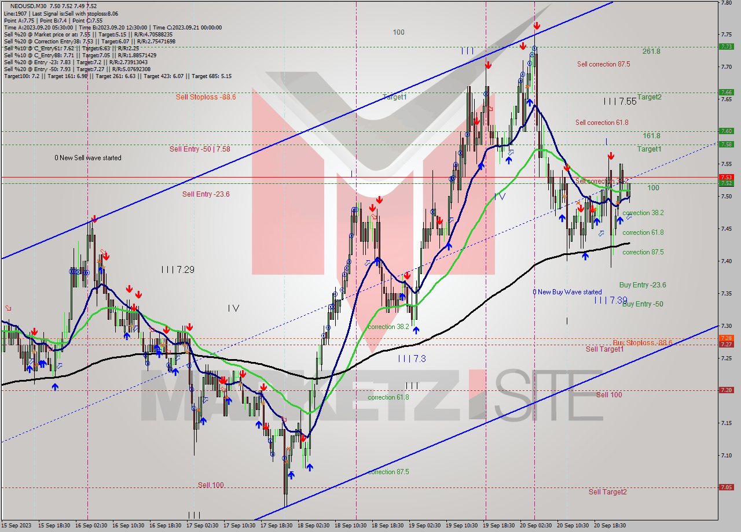741x532 pixels.
Task: Select the 7.52 current price tag
Action: click(726, 183)
